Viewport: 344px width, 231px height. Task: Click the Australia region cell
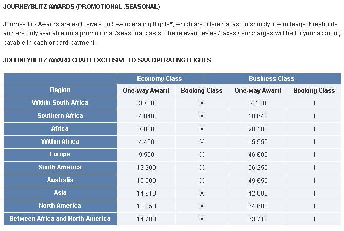coord(60,180)
